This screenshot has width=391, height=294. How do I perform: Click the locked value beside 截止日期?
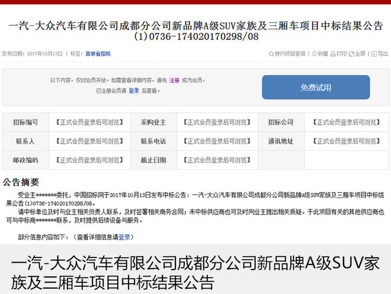tap(217, 160)
